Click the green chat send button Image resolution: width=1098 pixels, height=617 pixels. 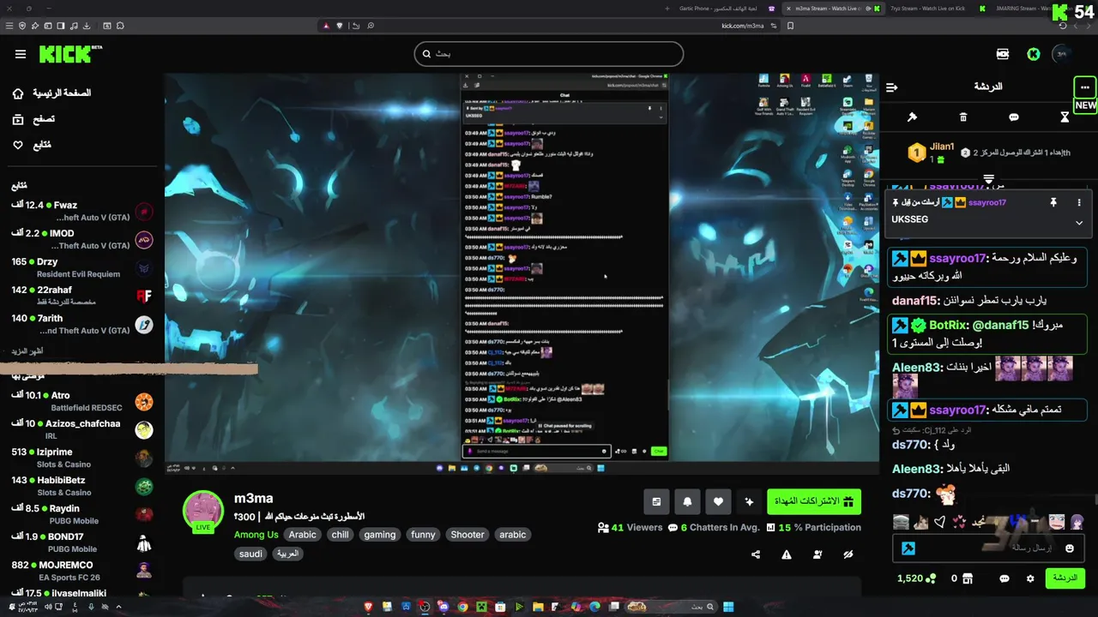[x=1065, y=578]
